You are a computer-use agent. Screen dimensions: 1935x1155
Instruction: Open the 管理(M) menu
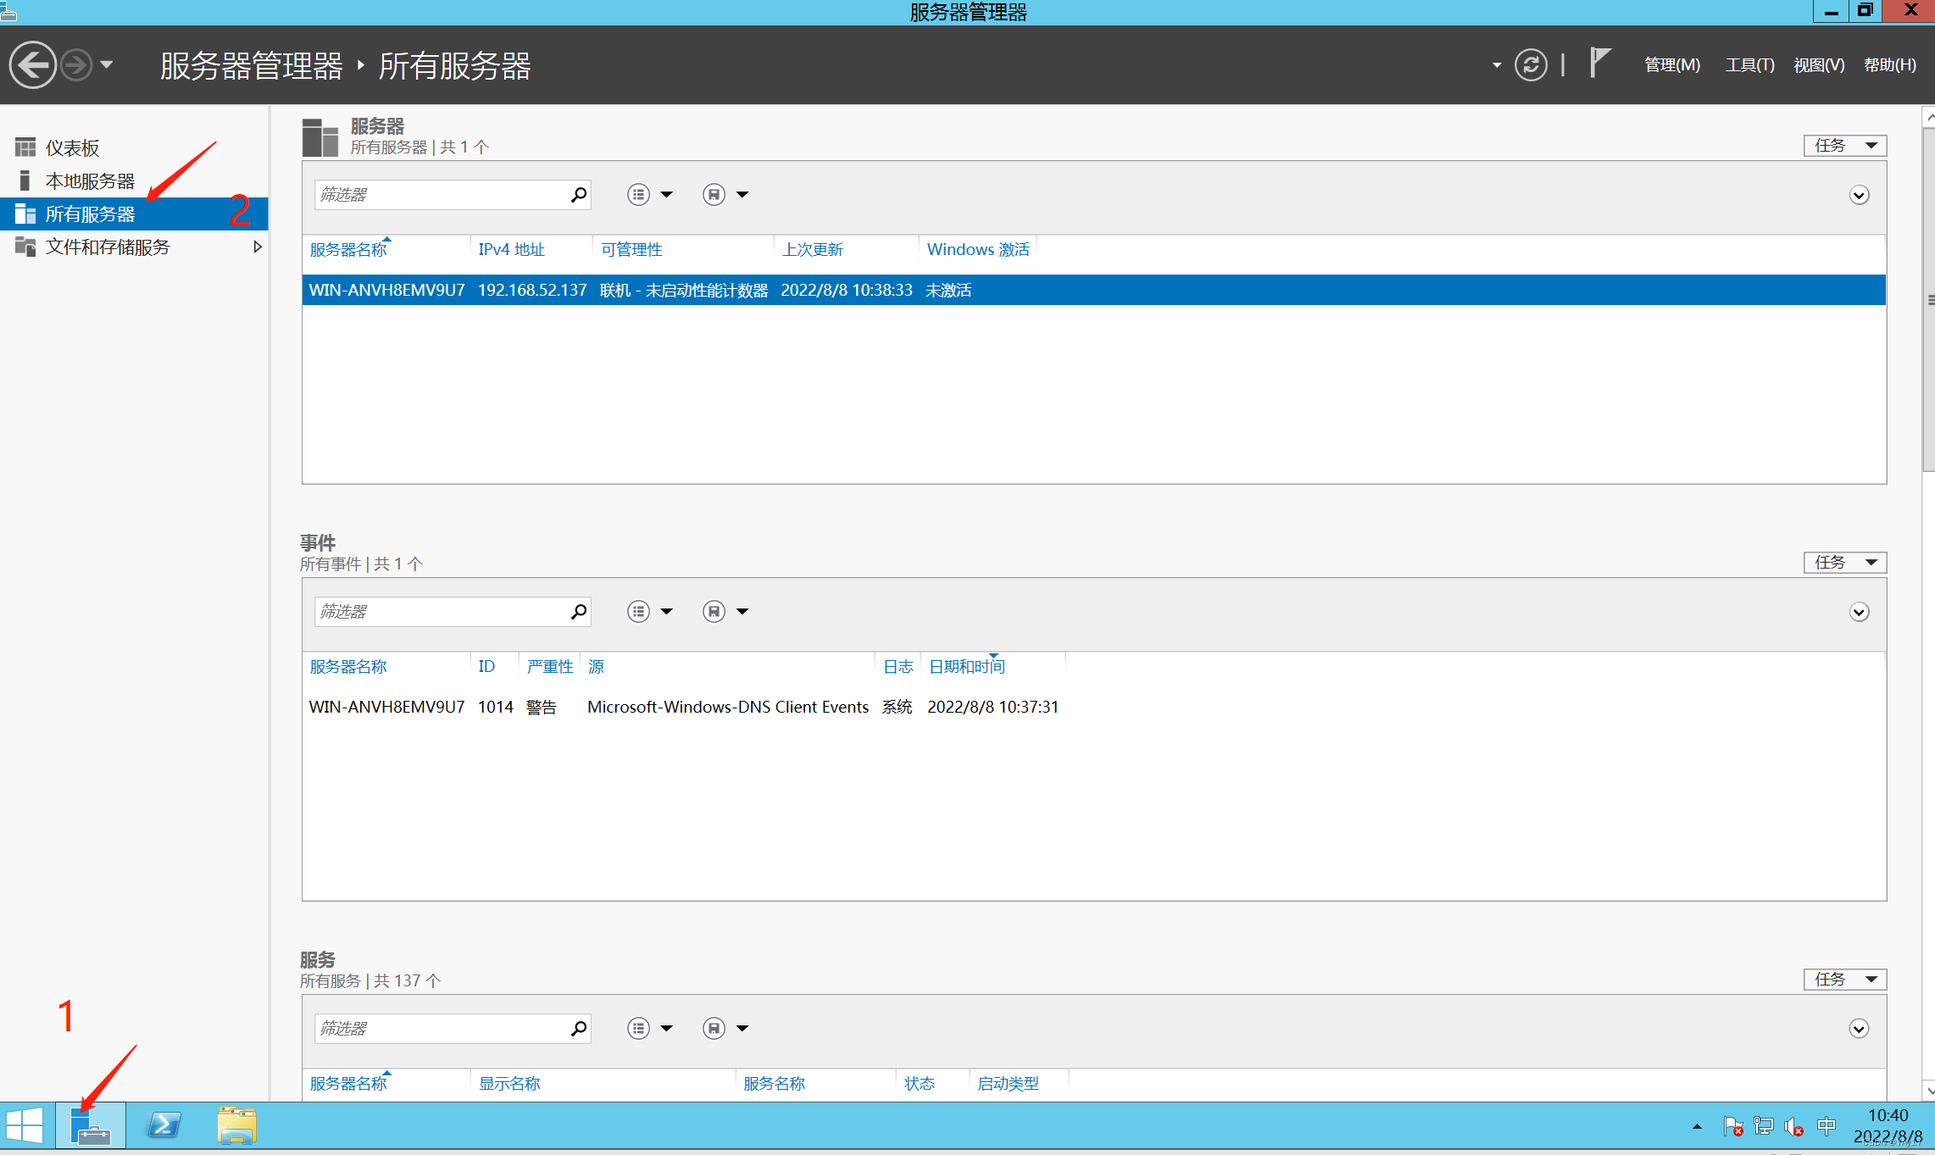coord(1671,65)
